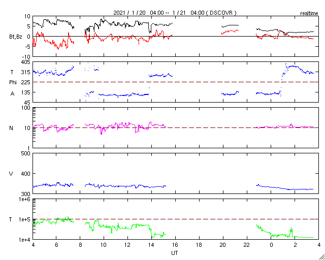Click the window resize grip at bottom right
Image resolution: width=325 pixels, height=260 pixels.
tap(322, 257)
